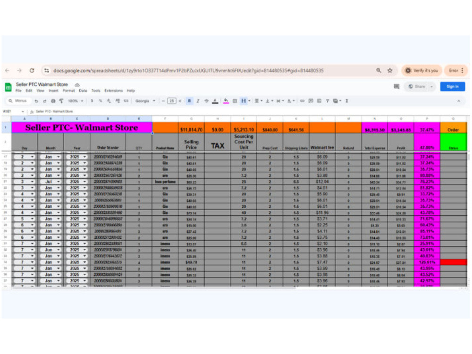Open the text color picker

(215, 101)
